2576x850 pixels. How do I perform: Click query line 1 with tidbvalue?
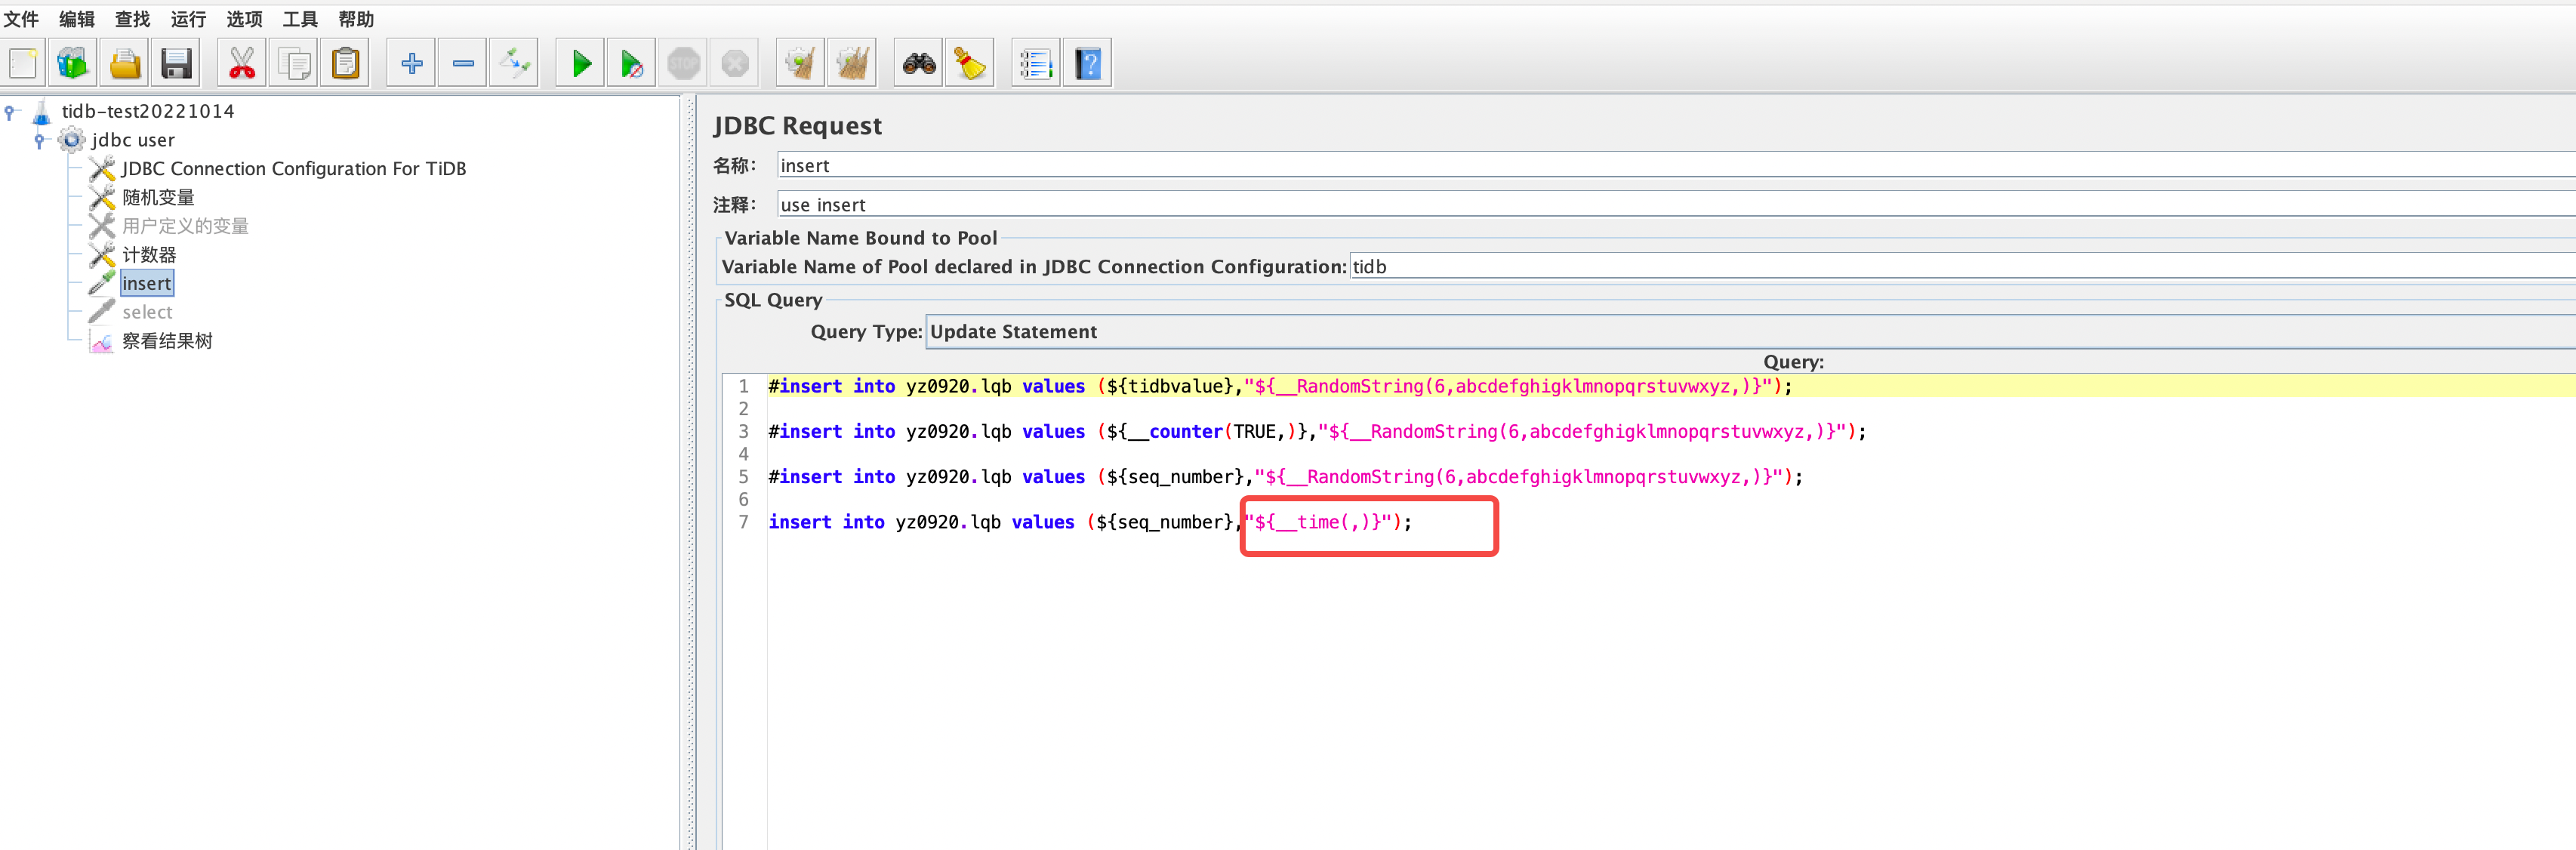point(1280,386)
